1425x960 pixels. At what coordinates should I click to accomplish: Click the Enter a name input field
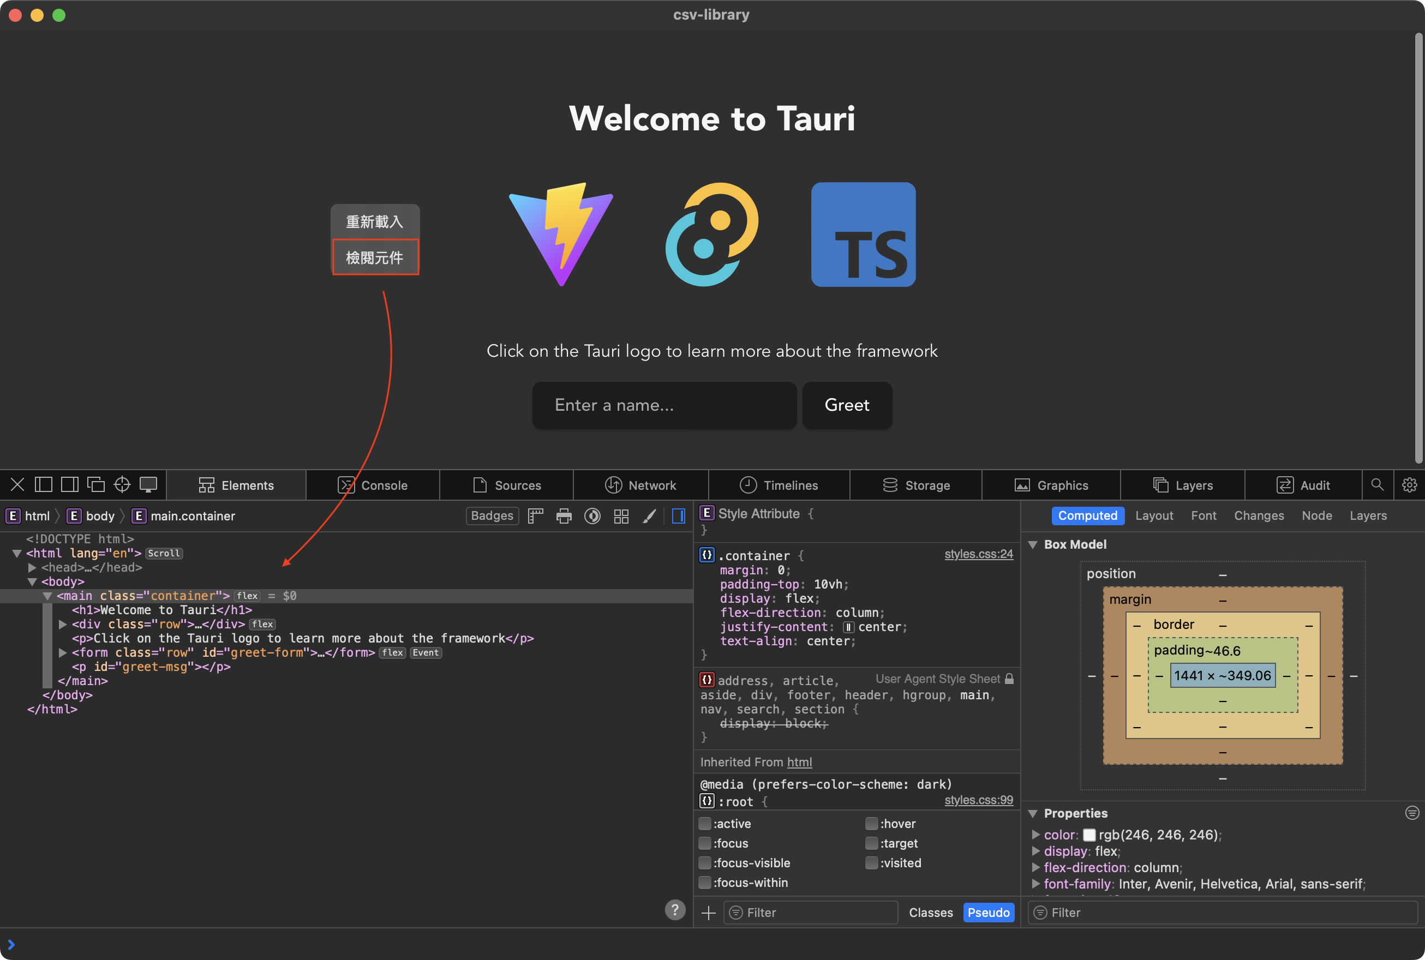[x=664, y=405]
